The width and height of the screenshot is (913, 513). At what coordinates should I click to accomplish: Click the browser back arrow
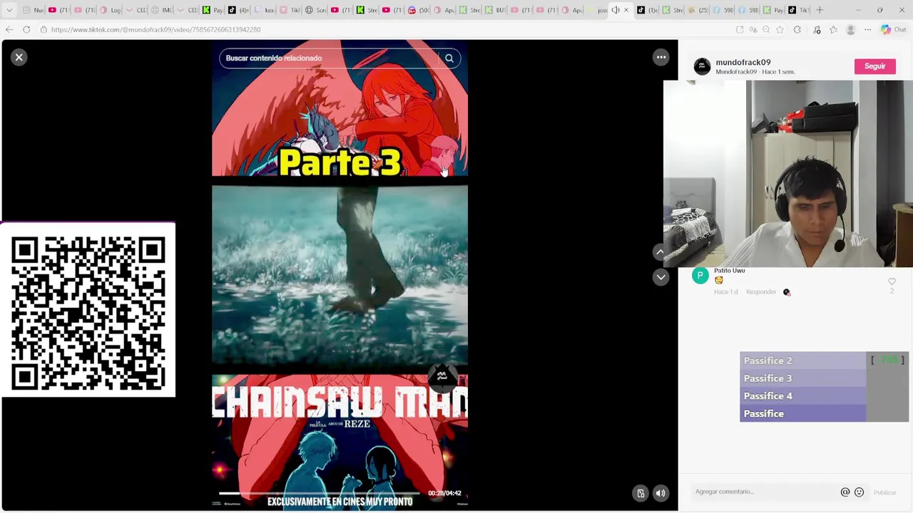(x=9, y=29)
